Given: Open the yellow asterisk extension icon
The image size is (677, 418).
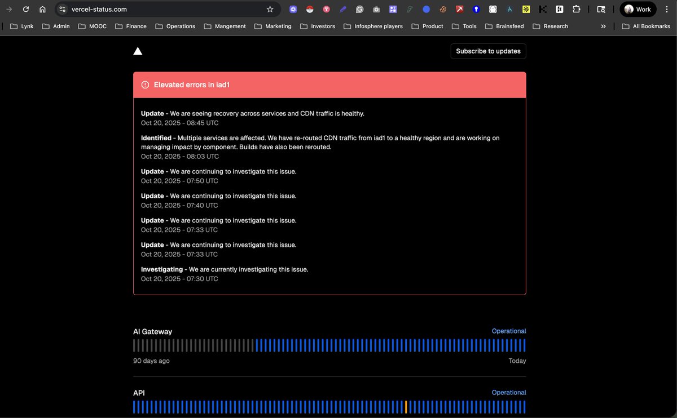Looking at the screenshot, I should click(x=526, y=10).
